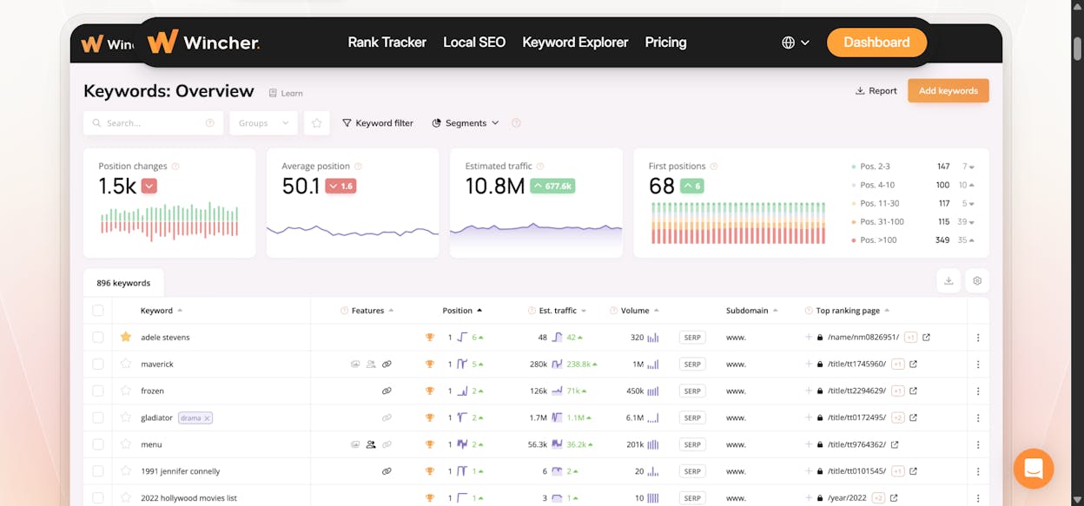Expand the Segments dropdown
The width and height of the screenshot is (1084, 506).
(x=466, y=123)
